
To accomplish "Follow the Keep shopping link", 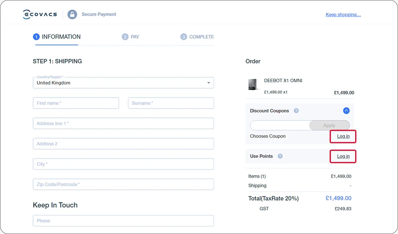I will point(343,15).
